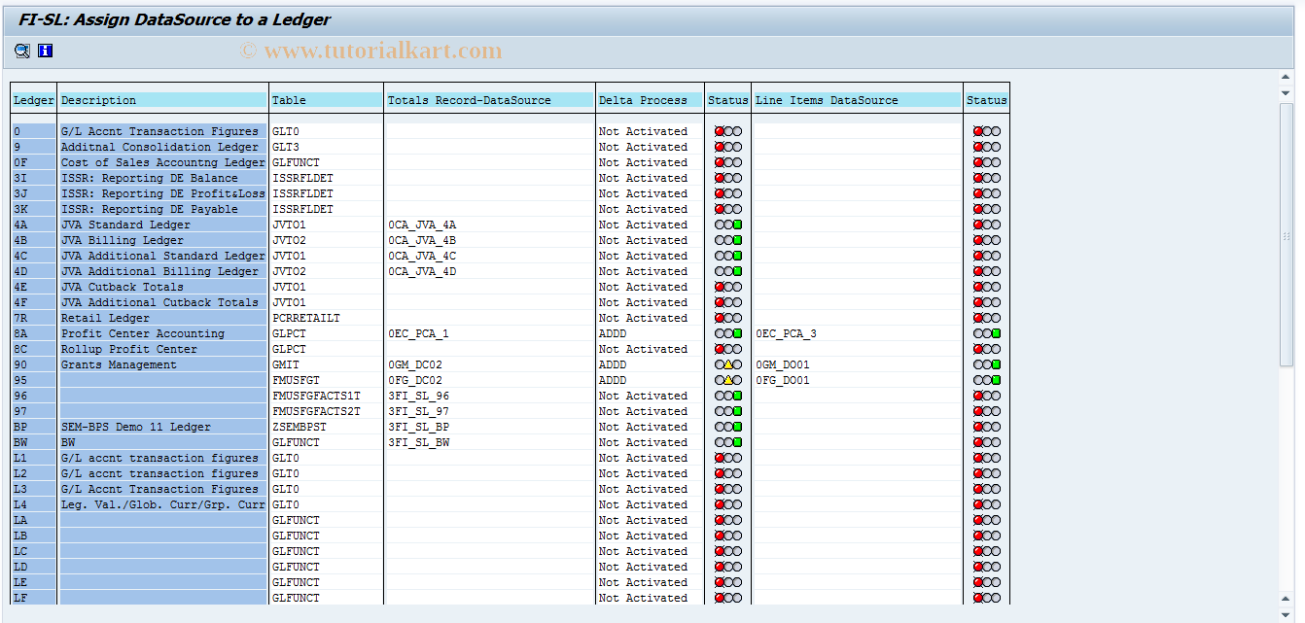Viewport: 1305px width, 623px height.
Task: Click table name ZSEMBPST
Action: click(x=300, y=427)
